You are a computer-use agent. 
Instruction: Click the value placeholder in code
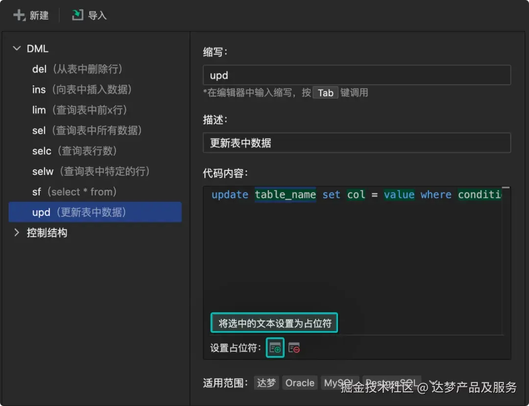point(399,194)
